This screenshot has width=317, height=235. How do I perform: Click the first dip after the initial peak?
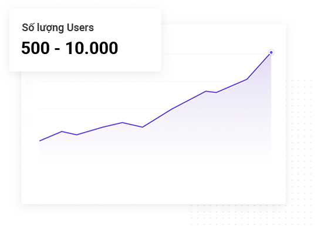77,135
